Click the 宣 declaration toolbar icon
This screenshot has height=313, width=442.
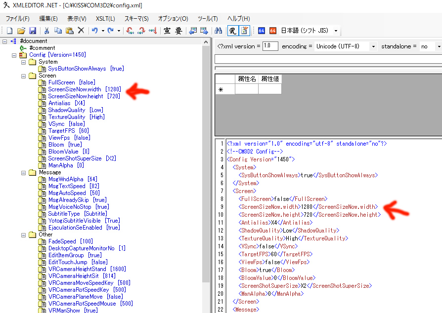(x=167, y=31)
